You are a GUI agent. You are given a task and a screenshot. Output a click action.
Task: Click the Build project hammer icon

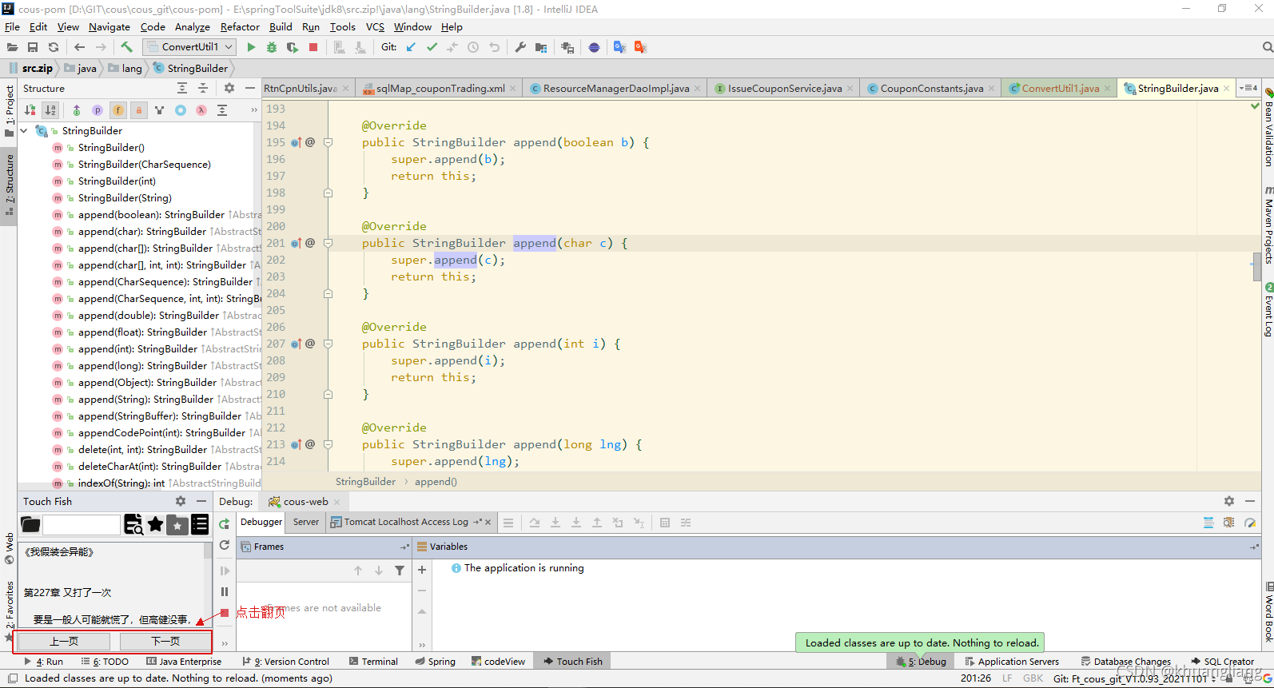click(x=126, y=47)
